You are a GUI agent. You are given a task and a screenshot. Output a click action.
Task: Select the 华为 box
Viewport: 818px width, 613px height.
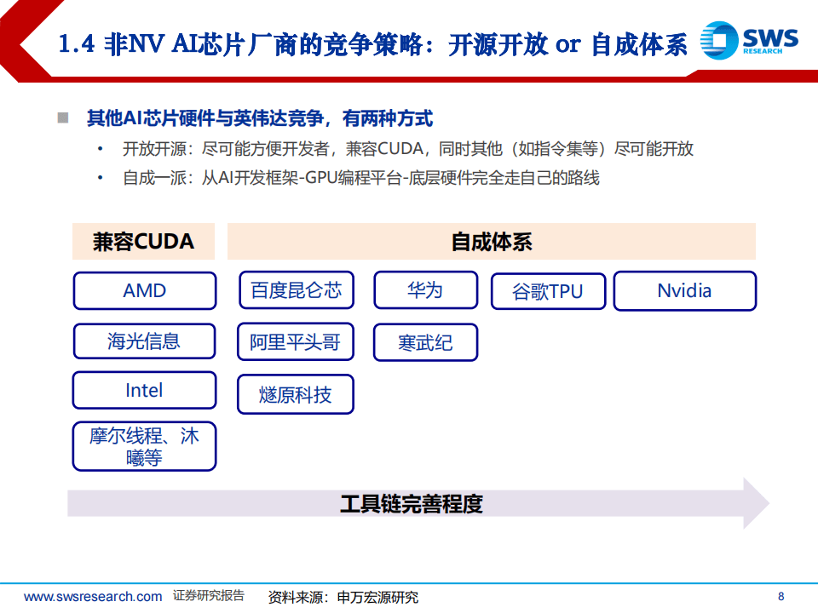[x=426, y=289]
